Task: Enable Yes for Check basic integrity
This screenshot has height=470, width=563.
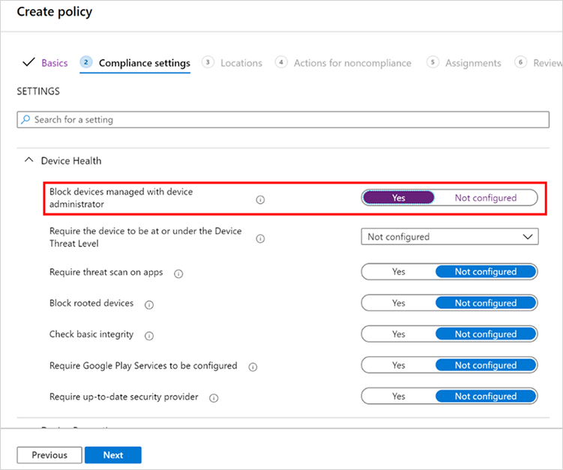Action: click(x=399, y=334)
